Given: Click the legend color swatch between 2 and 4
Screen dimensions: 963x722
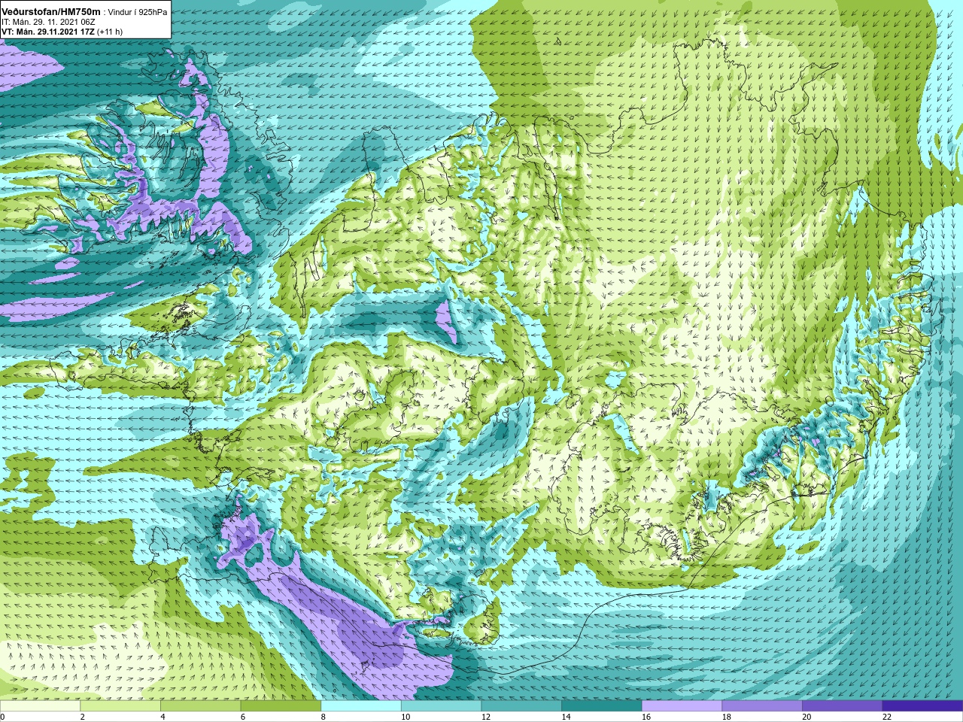Looking at the screenshot, I should point(120,706).
